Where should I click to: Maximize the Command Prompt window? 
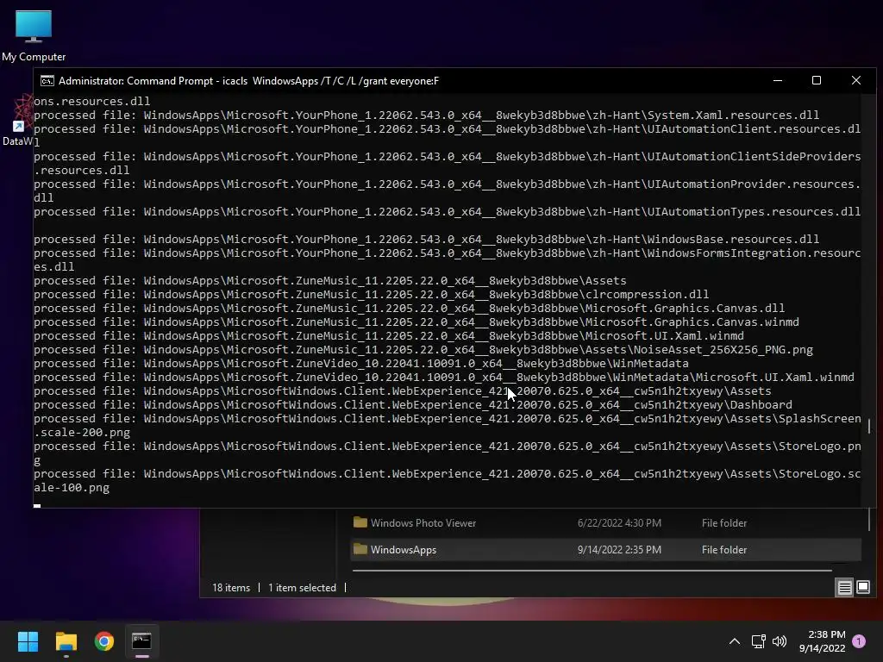pyautogui.click(x=817, y=80)
